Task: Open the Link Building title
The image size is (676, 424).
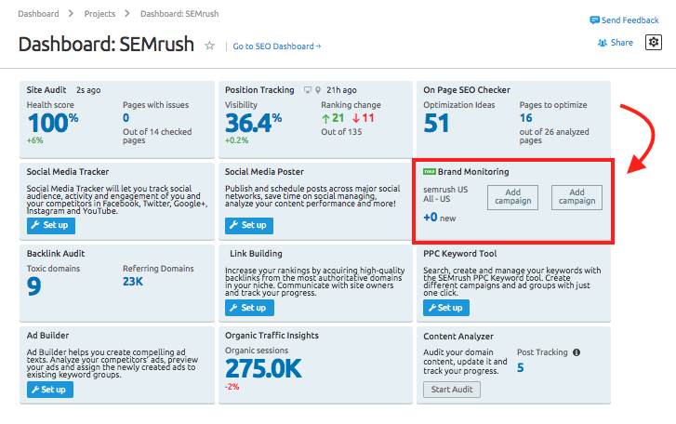Action: [256, 254]
